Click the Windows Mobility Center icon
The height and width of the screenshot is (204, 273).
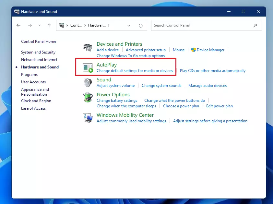[x=88, y=118]
